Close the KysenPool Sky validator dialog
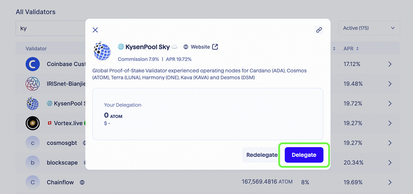The height and width of the screenshot is (194, 413). pyautogui.click(x=95, y=30)
